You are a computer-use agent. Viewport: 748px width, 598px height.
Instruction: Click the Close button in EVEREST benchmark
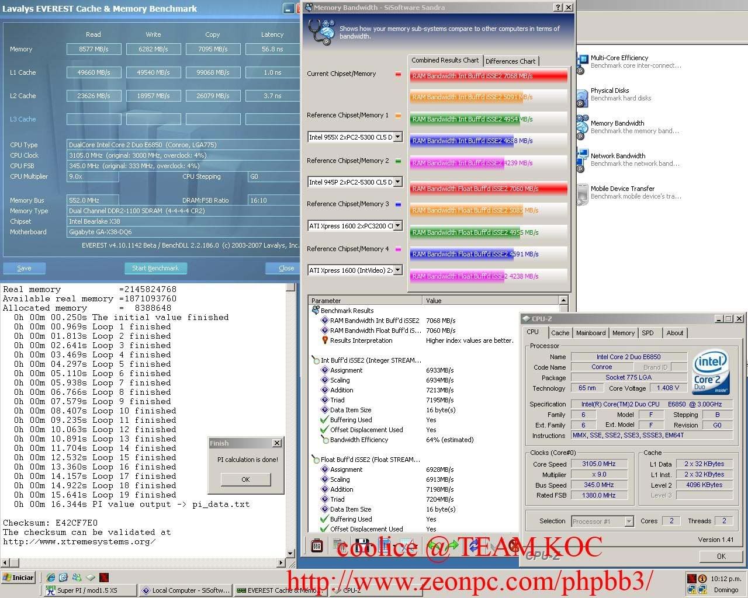tap(284, 268)
